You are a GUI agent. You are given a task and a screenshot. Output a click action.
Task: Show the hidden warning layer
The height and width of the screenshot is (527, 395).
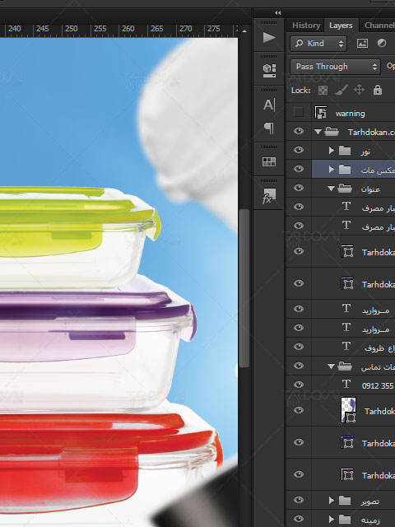point(298,112)
